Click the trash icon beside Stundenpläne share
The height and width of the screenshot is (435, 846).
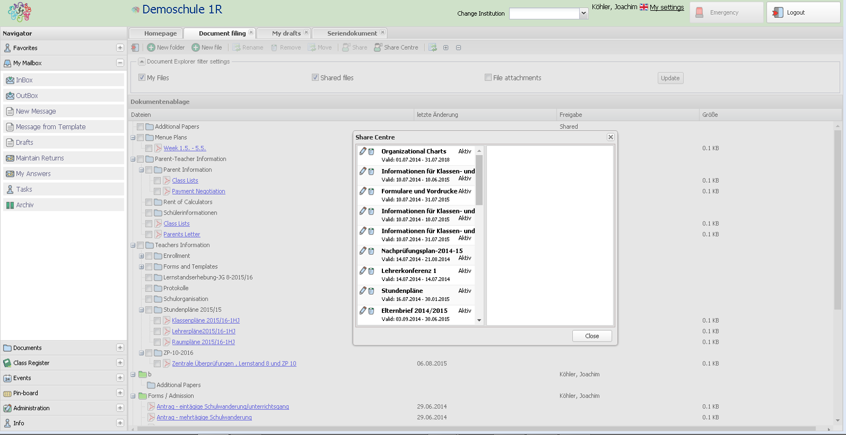(x=371, y=291)
